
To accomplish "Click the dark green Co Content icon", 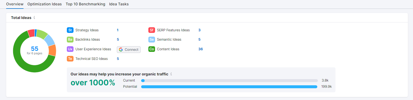I will 152,49.
